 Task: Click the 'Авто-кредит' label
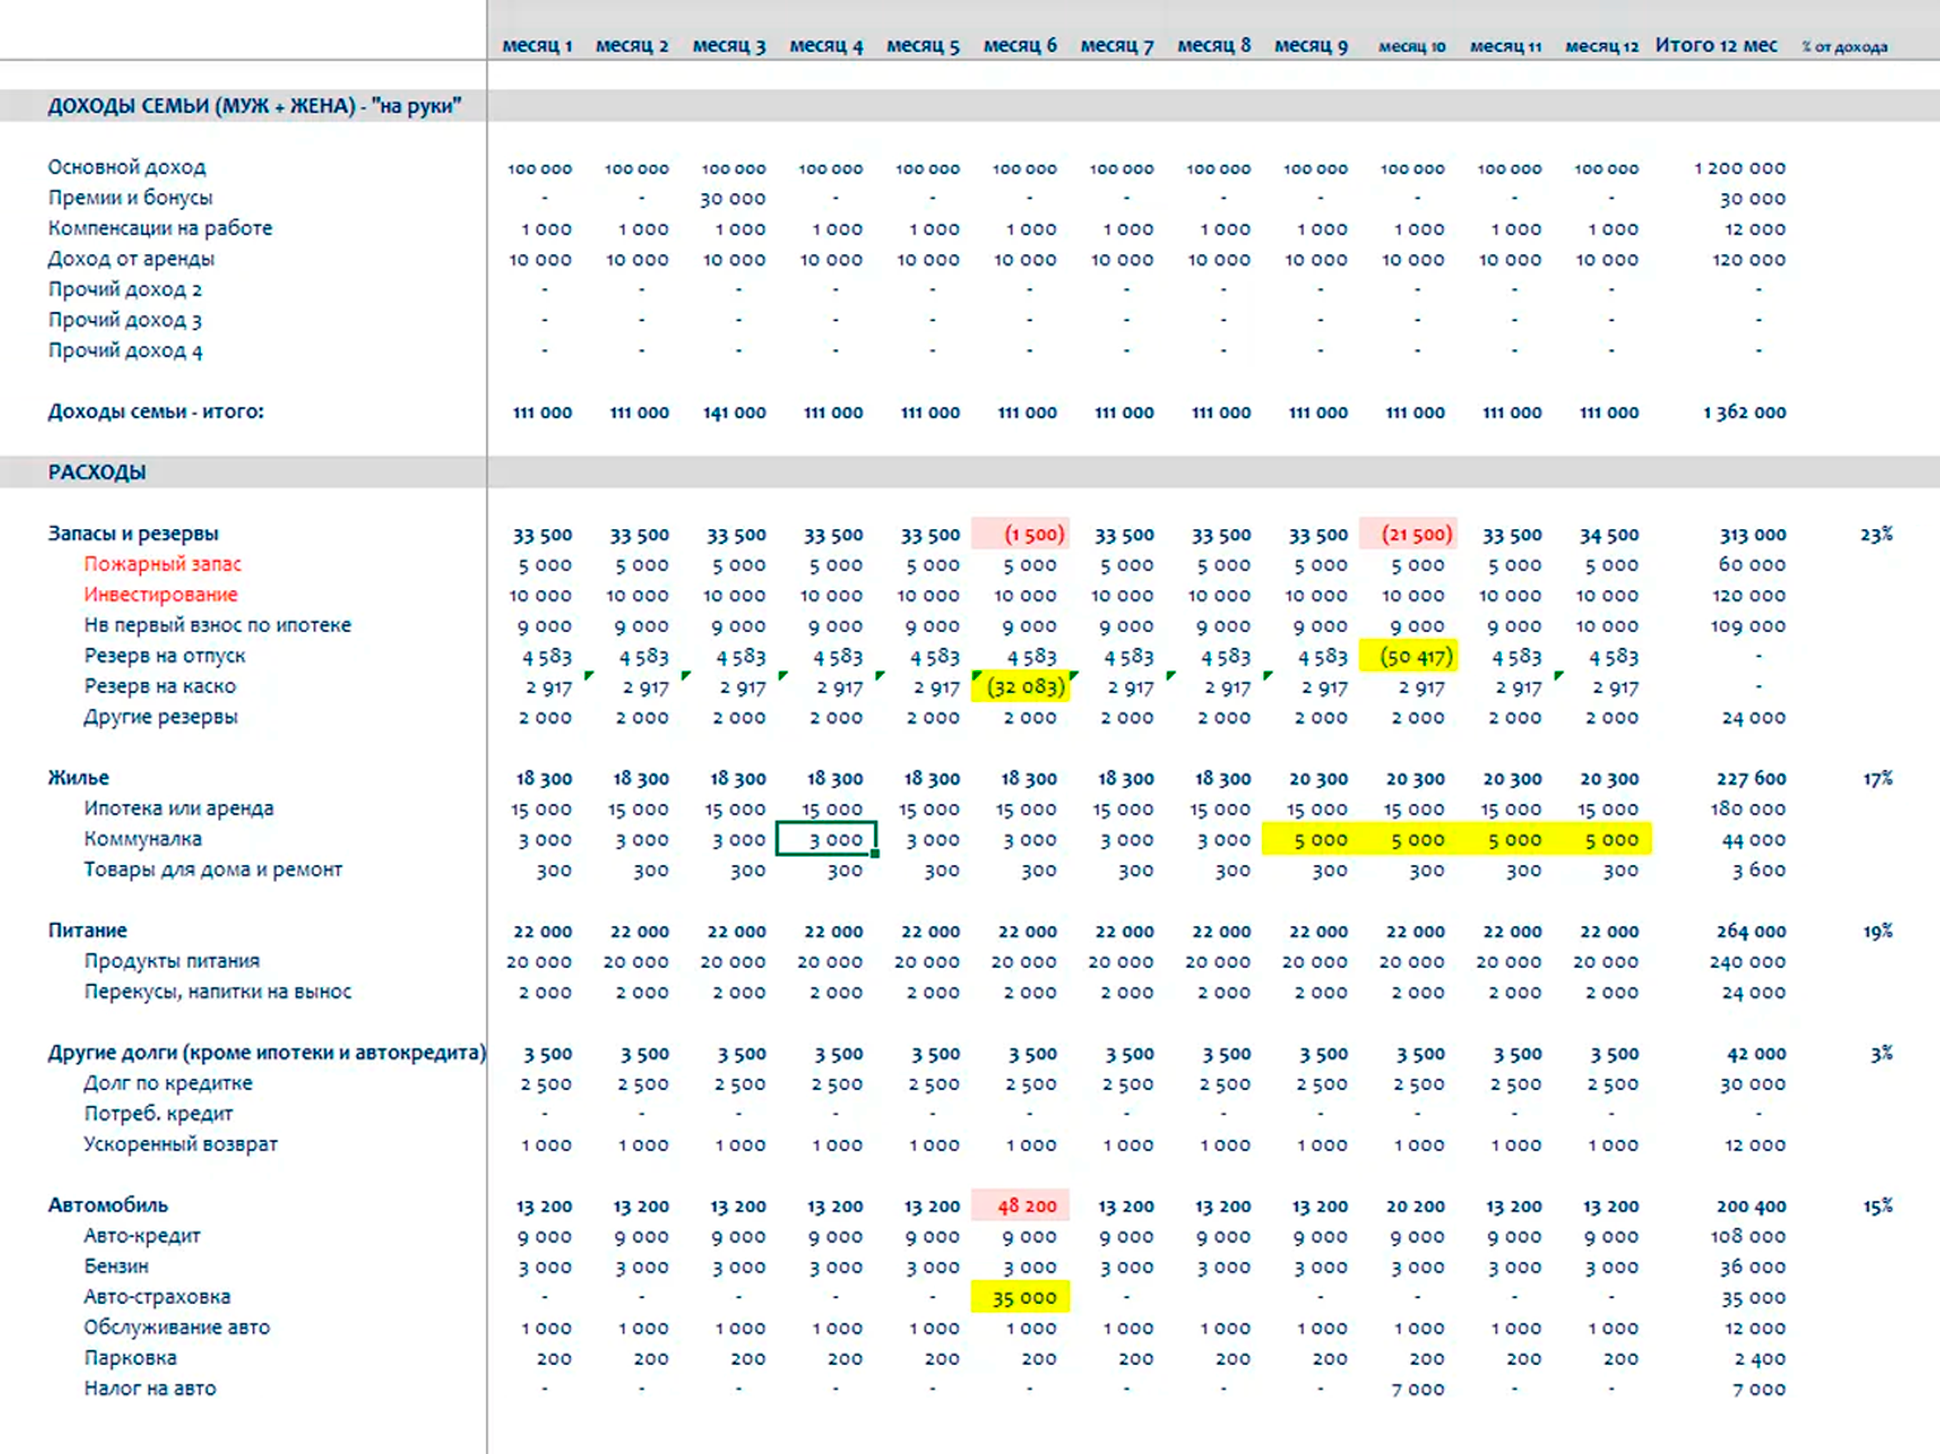click(x=142, y=1236)
